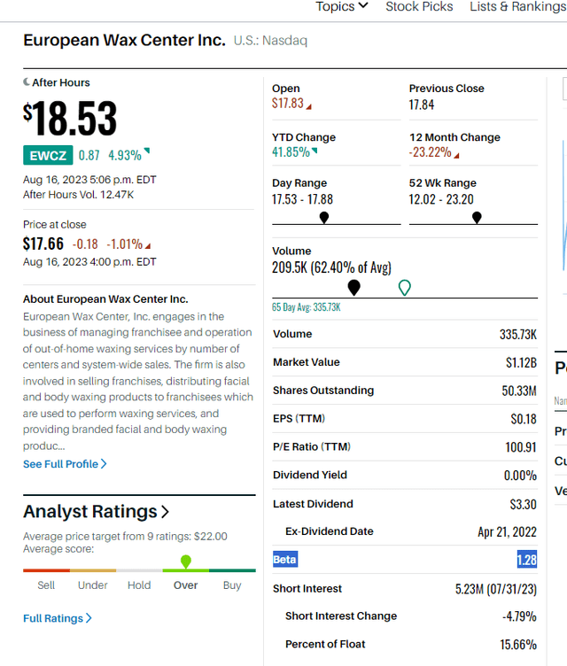Open the Stock Picks menu item
Screen dimensions: 567x666
coord(419,6)
